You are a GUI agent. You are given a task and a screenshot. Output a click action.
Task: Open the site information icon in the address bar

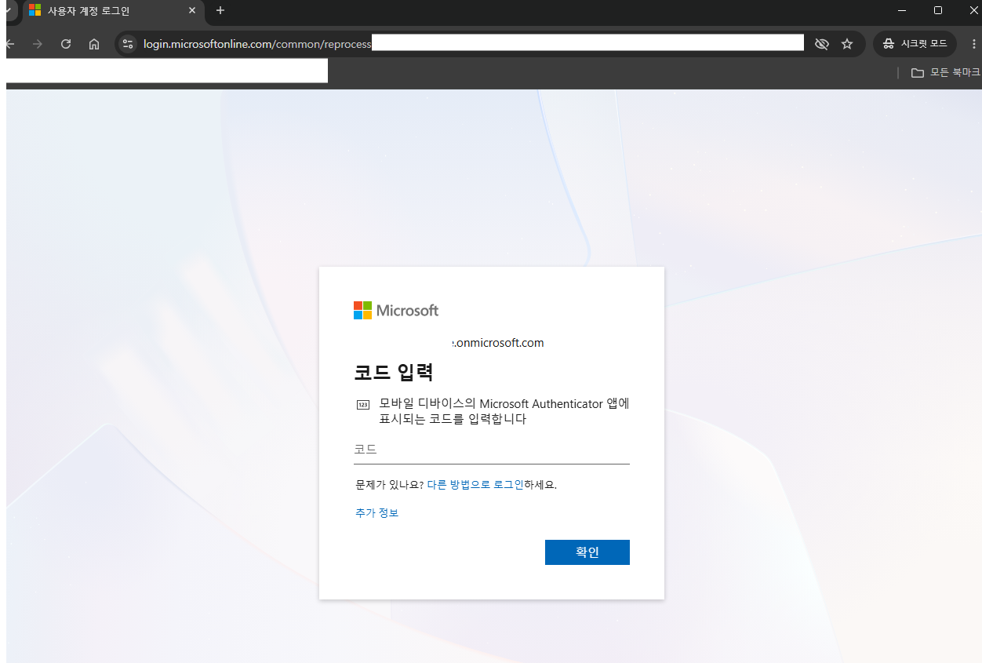[128, 44]
